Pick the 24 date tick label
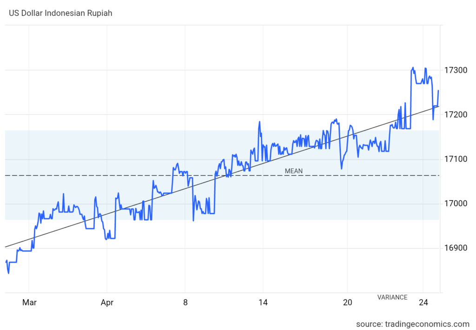This screenshot has height=330, width=476. click(x=423, y=303)
